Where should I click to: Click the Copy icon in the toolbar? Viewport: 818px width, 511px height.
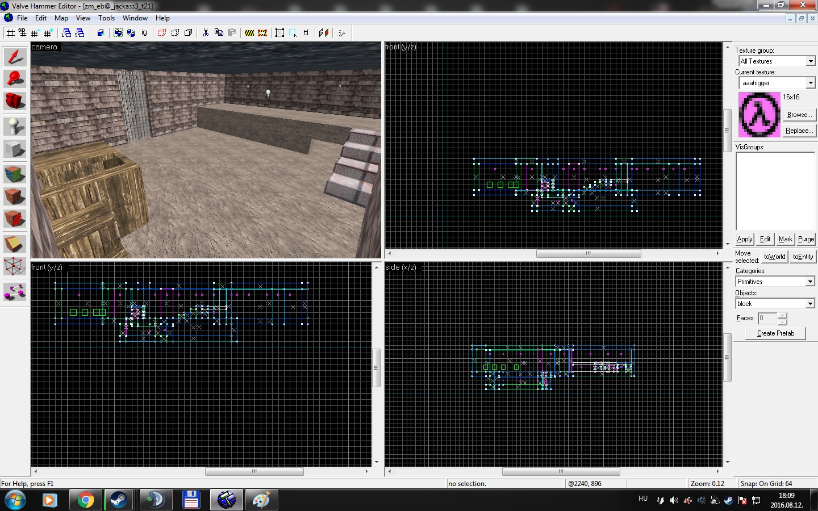[219, 33]
